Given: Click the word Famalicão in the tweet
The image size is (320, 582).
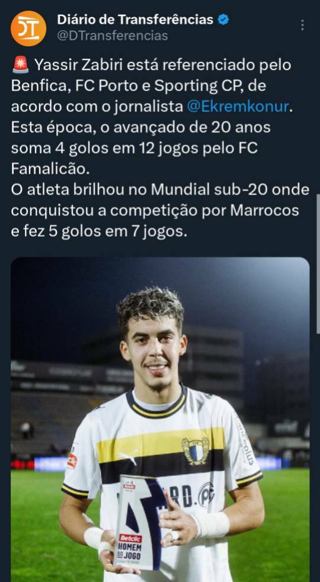Looking at the screenshot, I should [x=50, y=169].
